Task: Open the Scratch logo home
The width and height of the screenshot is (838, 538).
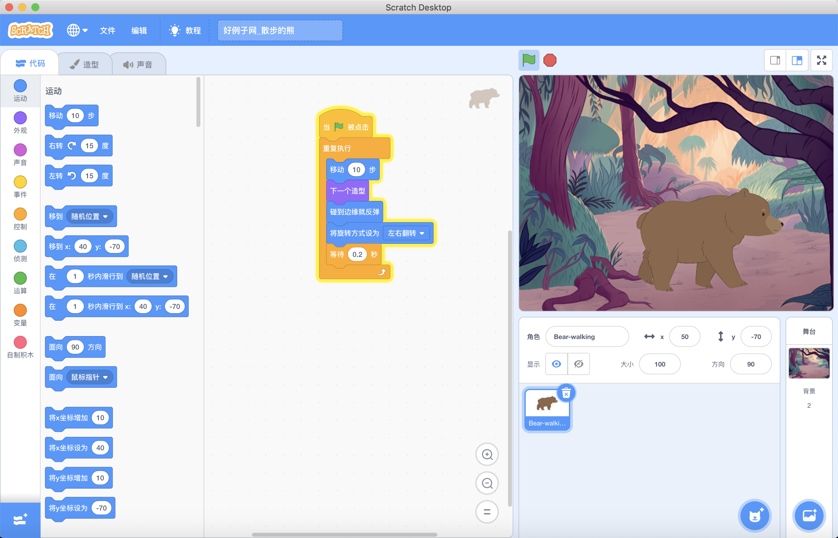Action: point(30,30)
